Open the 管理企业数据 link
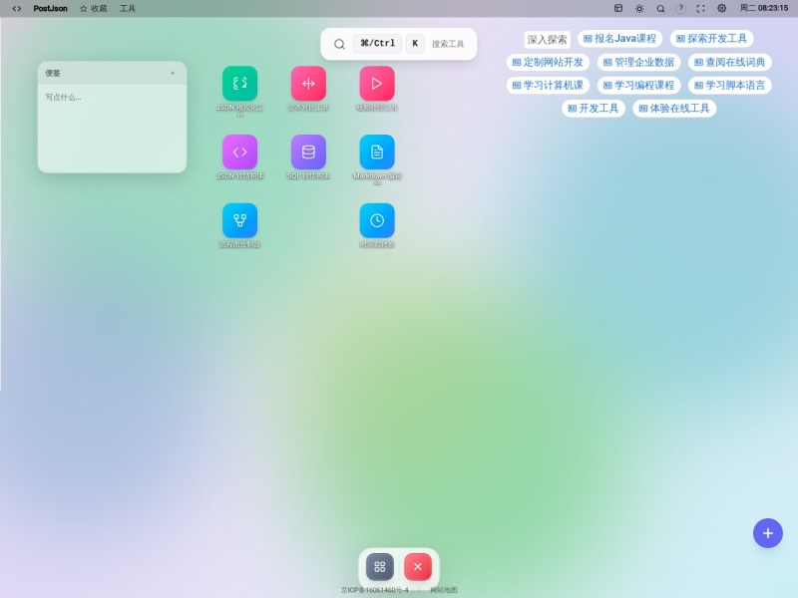This screenshot has width=798, height=598. [x=638, y=62]
